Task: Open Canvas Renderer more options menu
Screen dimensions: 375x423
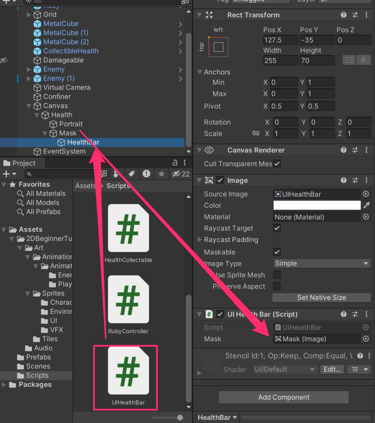Action: click(x=366, y=150)
